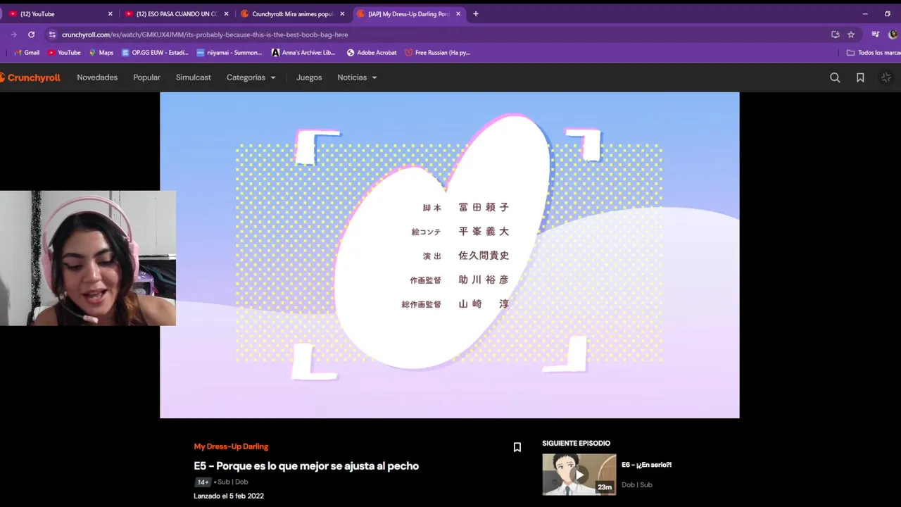
Task: Restore down the browser window
Action: tap(888, 13)
